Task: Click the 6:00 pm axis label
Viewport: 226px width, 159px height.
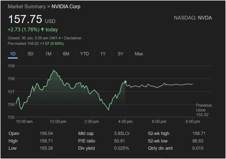Action: 159,121
